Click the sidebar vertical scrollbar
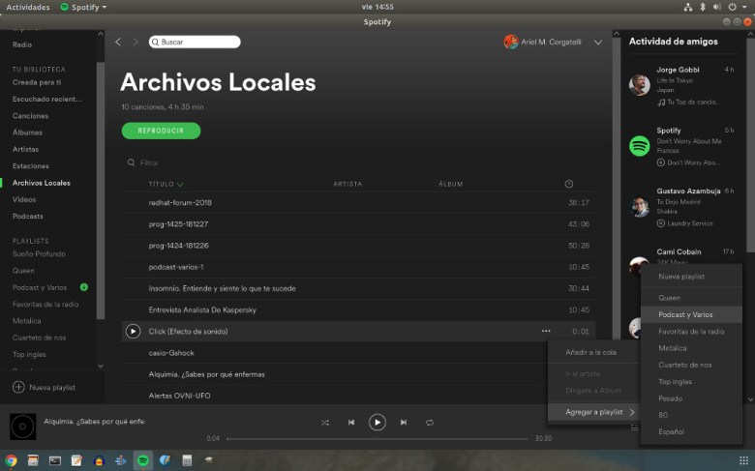Screen dimensions: 755x471 [100, 190]
